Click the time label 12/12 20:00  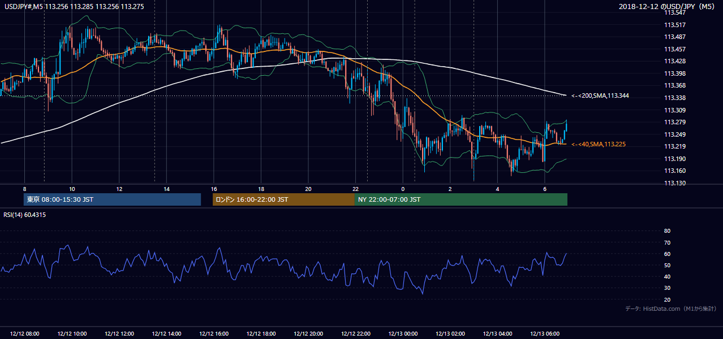point(308,334)
